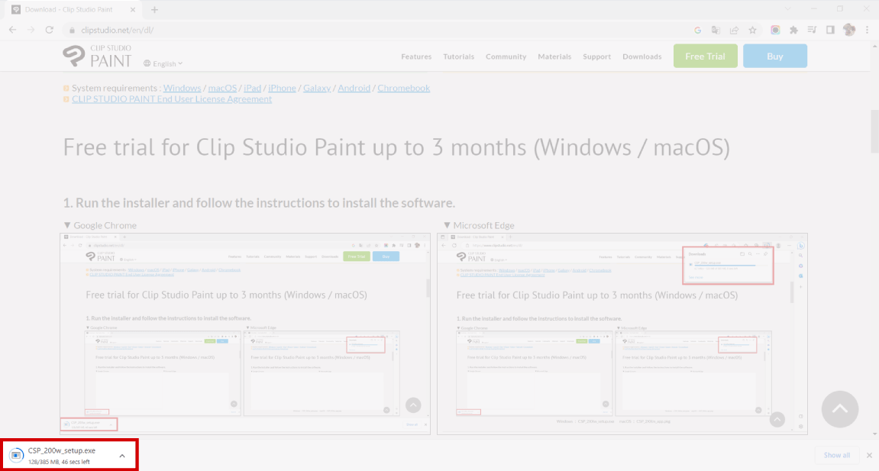
Task: Open the English language dropdown
Action: click(163, 64)
